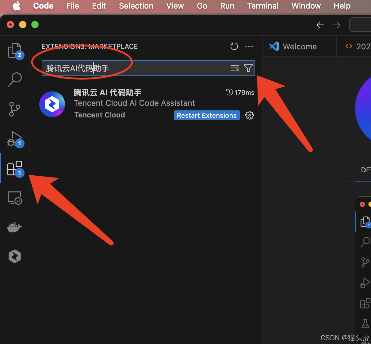Image resolution: width=371 pixels, height=344 pixels.
Task: Click the 179ms activation time indicator
Action: coord(240,92)
